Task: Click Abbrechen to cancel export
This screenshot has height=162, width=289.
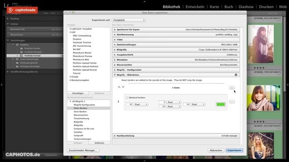Action: pos(216,150)
